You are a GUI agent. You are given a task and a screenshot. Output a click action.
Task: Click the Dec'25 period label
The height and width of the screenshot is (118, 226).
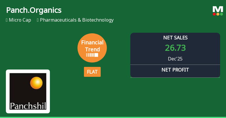[175, 59]
